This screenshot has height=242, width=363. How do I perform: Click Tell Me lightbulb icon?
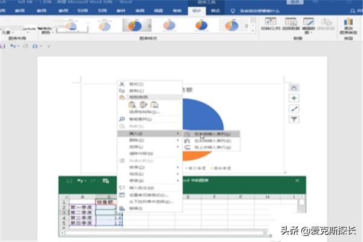233,11
